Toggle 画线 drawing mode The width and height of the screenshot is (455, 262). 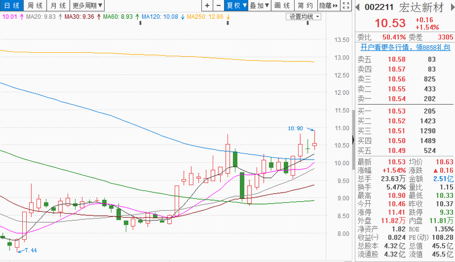pos(281,6)
